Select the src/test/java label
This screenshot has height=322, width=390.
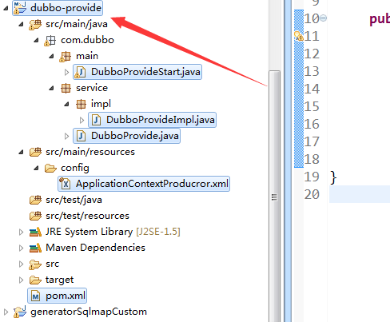(74, 200)
